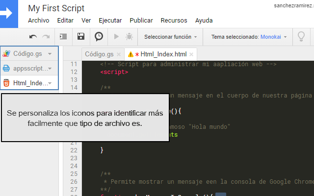Click the lightbulb icon
Image resolution: width=314 pixels, height=196 pixels.
301,37
